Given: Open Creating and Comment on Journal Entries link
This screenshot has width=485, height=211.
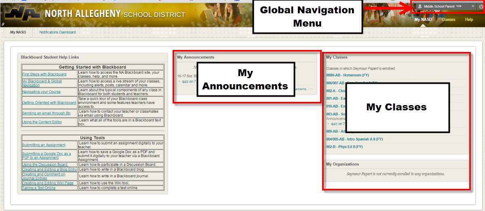Looking at the screenshot, I should tap(44, 176).
